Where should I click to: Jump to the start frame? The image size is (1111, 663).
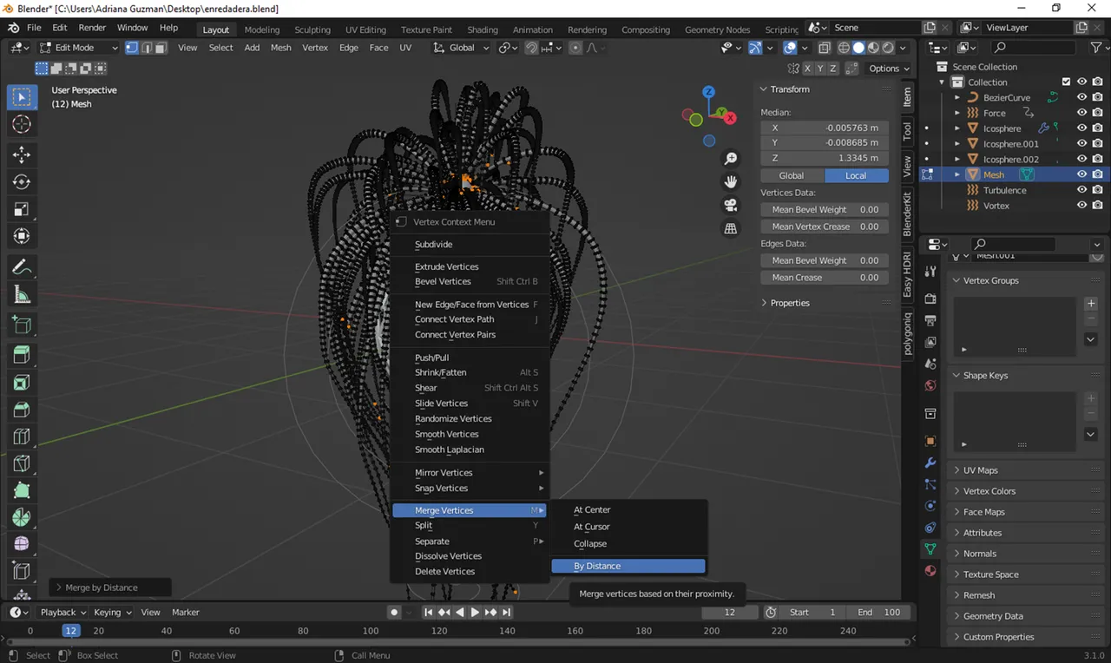428,612
